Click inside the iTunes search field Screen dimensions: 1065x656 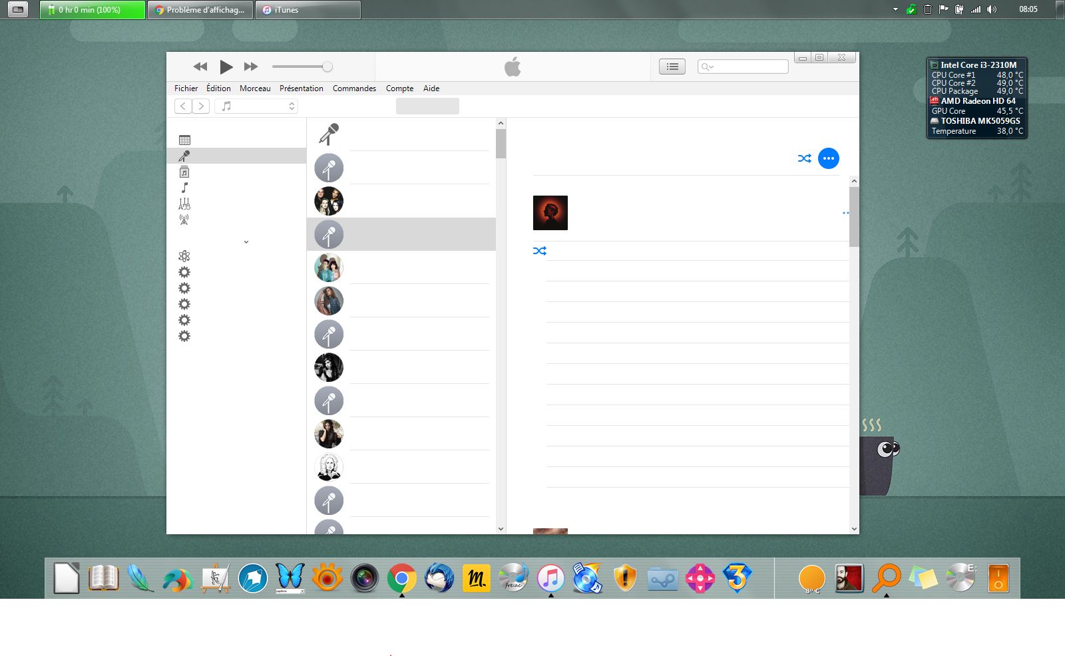[x=743, y=67]
